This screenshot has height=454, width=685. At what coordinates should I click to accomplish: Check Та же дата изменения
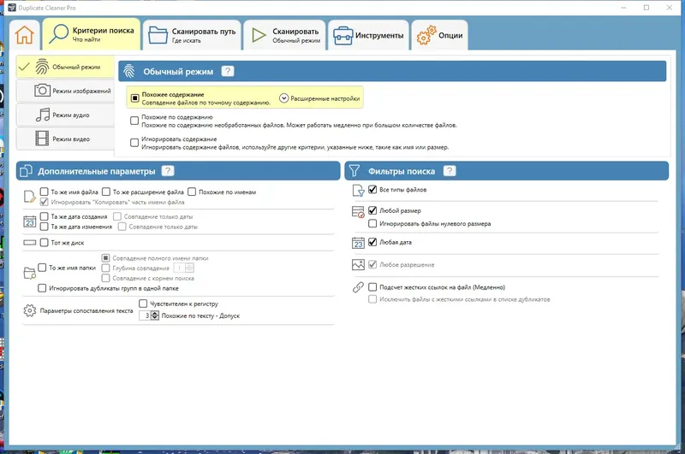click(x=45, y=227)
